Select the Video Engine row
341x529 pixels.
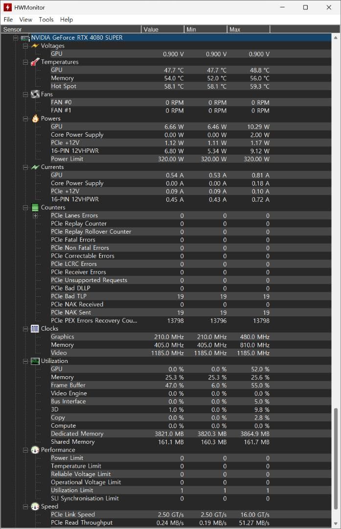[x=190, y=393]
